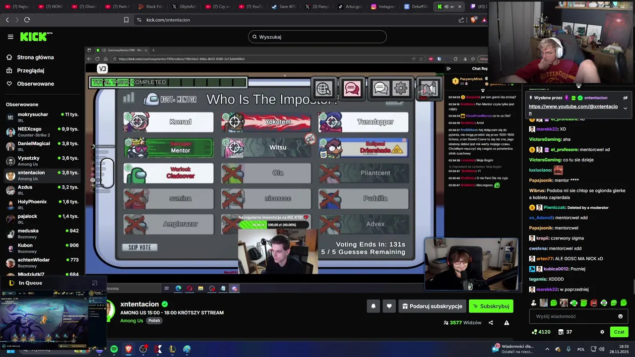Click the Subskrybuj button
Screen dimensions: 635x357
tap(491, 306)
